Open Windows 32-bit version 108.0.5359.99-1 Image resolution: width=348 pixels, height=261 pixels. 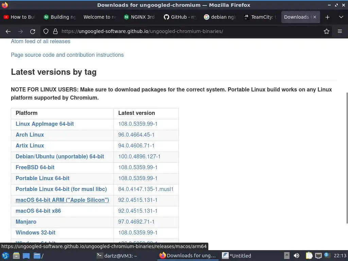[138, 232]
